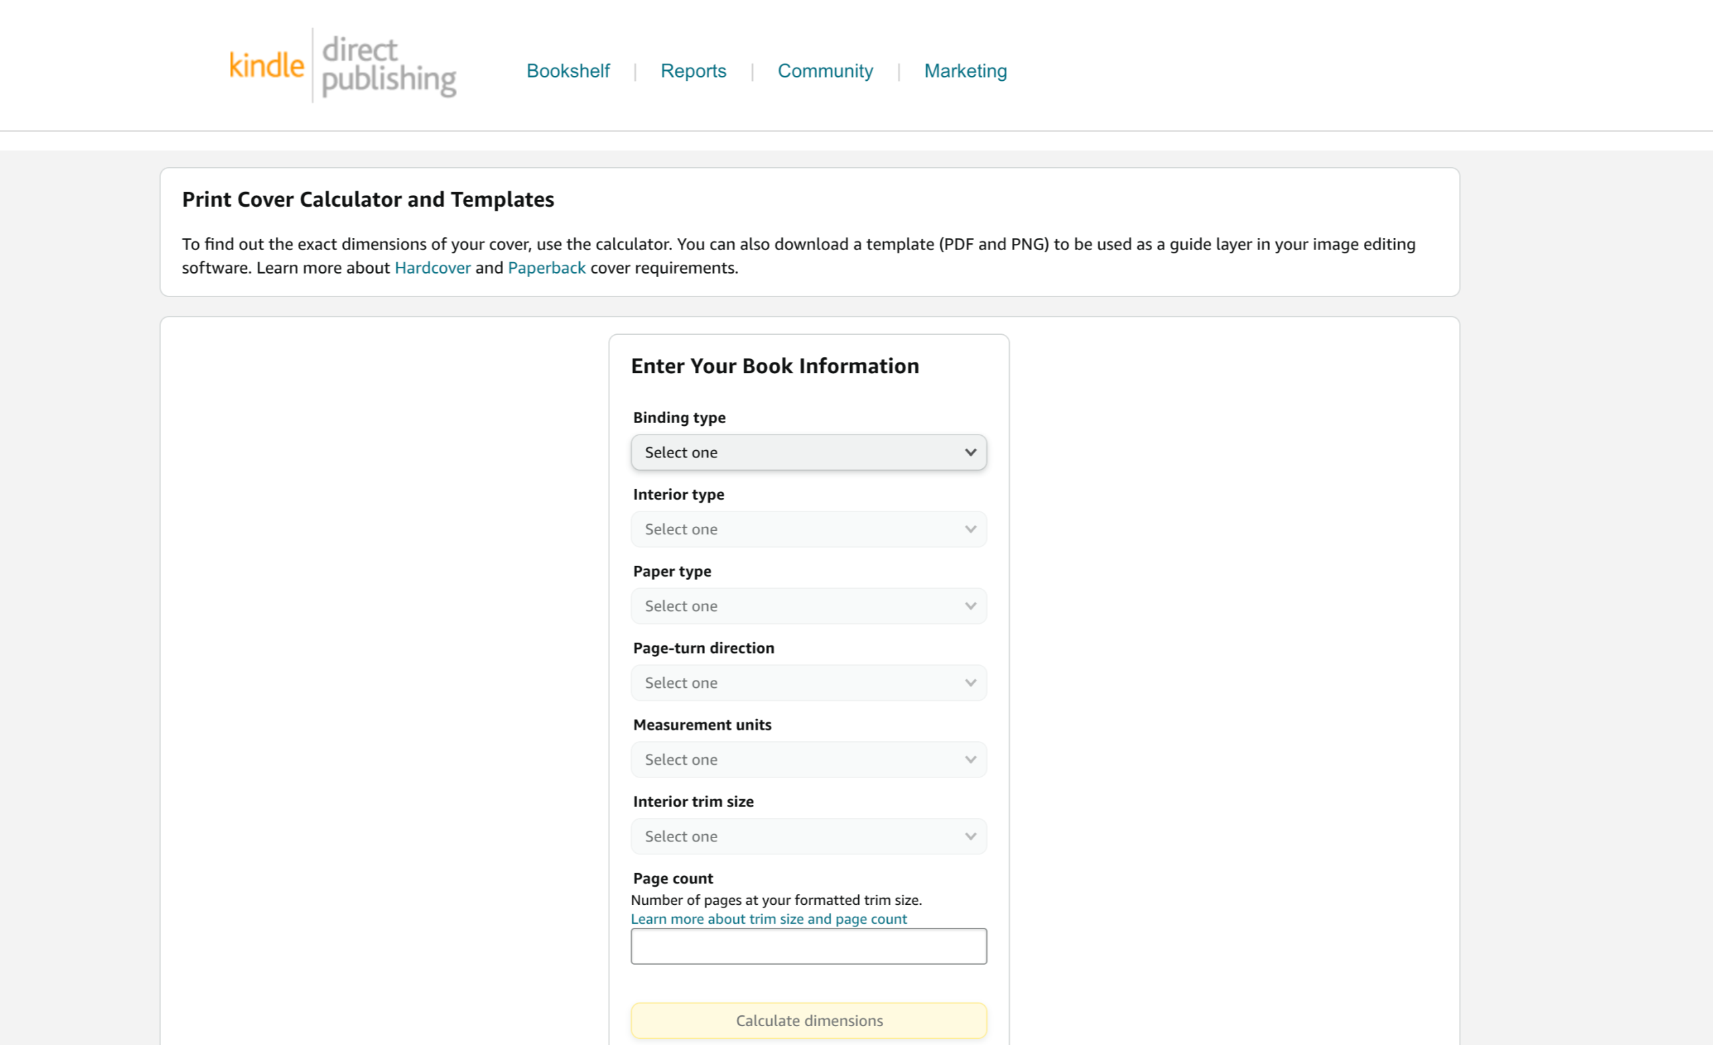This screenshot has height=1045, width=1713.
Task: Click the Kindle Direct Publishing logo
Action: [x=342, y=65]
